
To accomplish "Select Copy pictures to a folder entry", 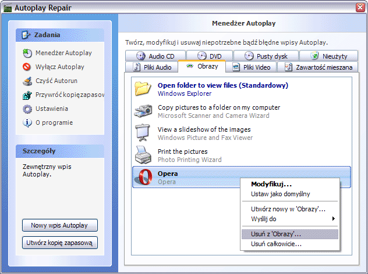I will click(242, 111).
